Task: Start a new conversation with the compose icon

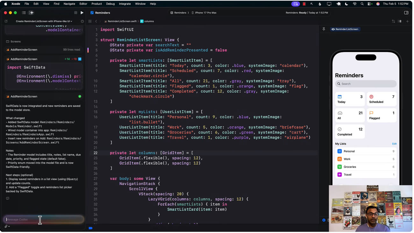Action: pyautogui.click(x=6, y=21)
